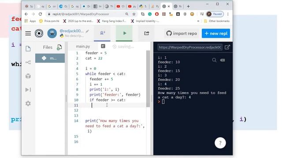Open the Apps bookmarks shortcut
282x158 pixels.
[x=30, y=21]
